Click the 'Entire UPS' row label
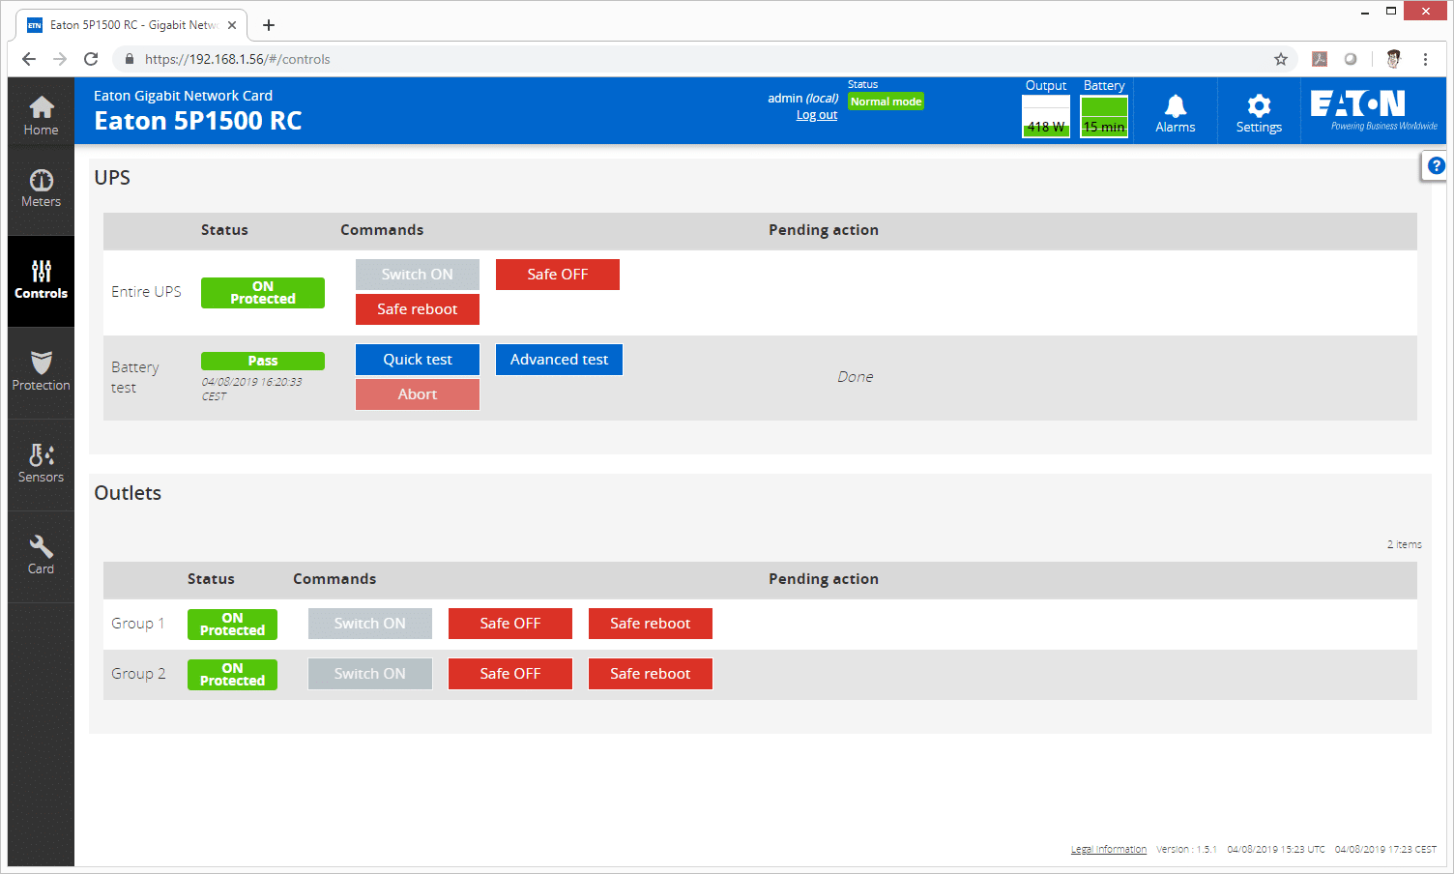The image size is (1454, 874). point(146,292)
